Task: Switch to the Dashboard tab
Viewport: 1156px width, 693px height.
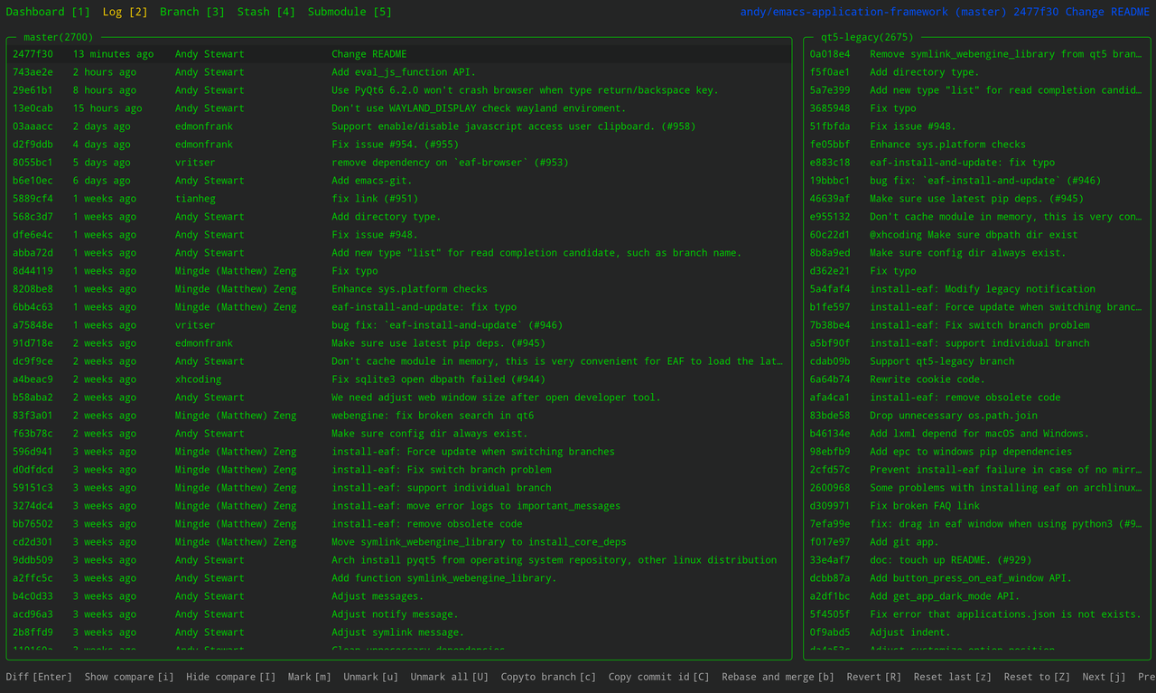Action: (48, 12)
